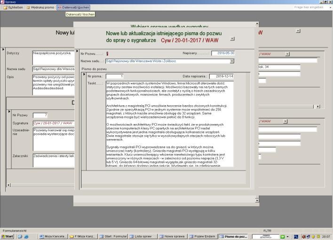333x240 pixels.
Task: Click the Nazwa sadu field in the background left window
Action: tap(53, 69)
